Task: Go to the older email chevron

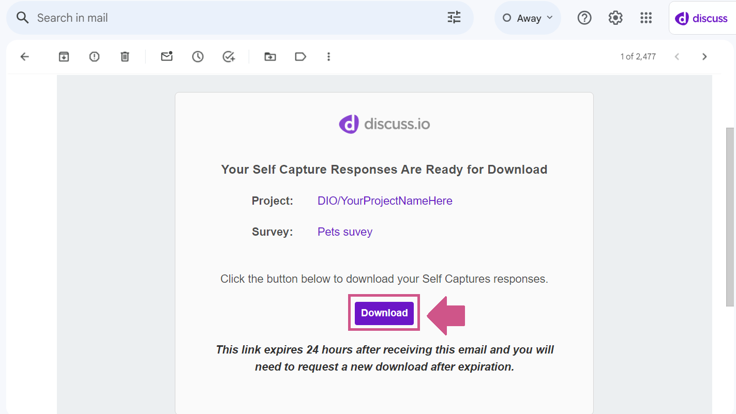Action: 704,57
